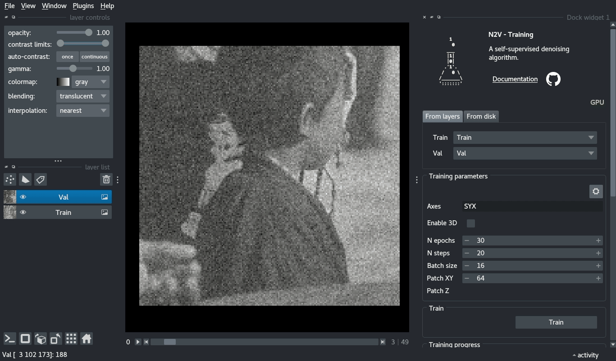Start training with the Train button
This screenshot has height=361, width=616.
(556, 322)
